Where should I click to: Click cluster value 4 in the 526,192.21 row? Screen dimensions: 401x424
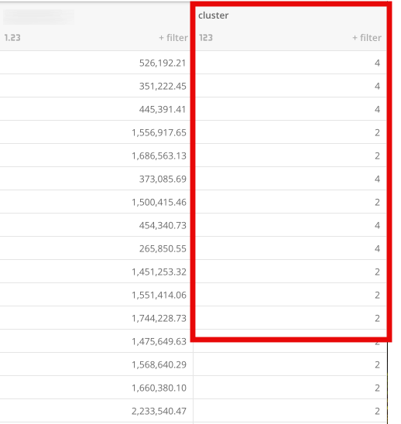tap(378, 63)
